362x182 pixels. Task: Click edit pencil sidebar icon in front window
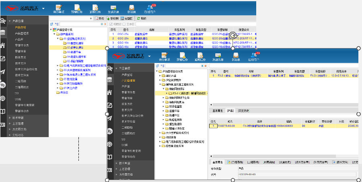pos(110,105)
